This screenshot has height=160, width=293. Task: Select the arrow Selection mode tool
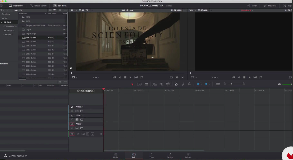(x=132, y=84)
